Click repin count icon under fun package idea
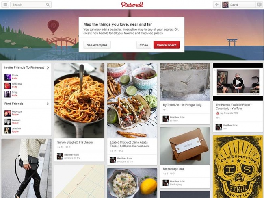264x198 pixels. [164, 174]
